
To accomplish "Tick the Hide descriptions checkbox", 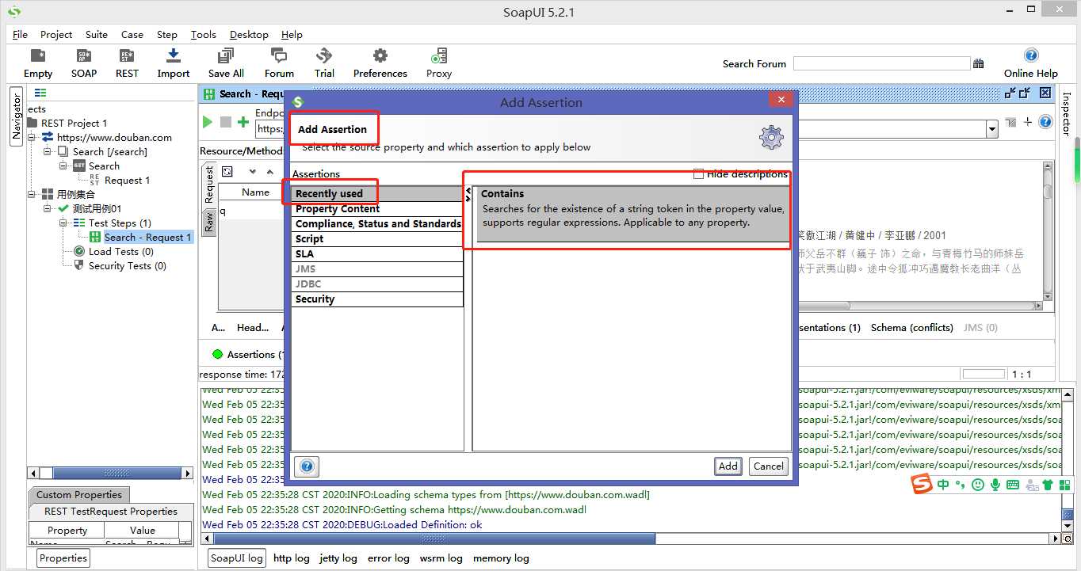I will [x=698, y=173].
